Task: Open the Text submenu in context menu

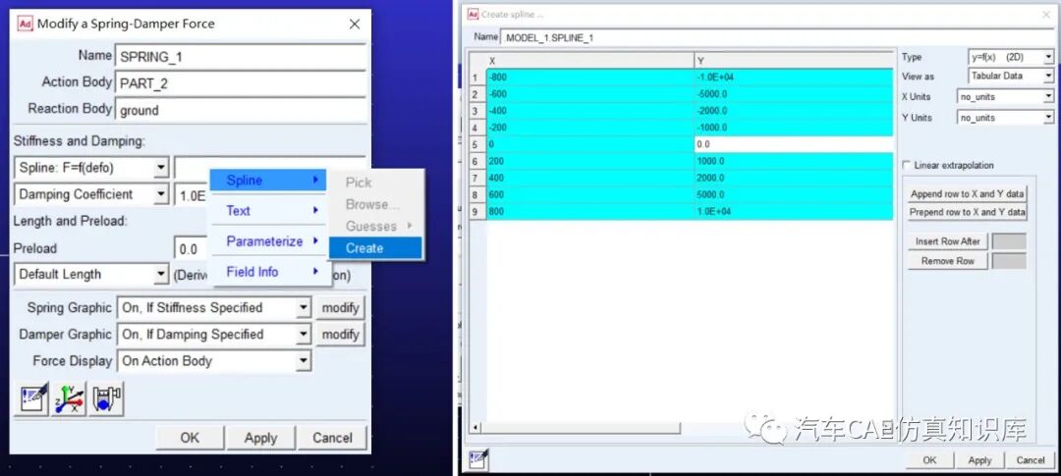Action: tap(268, 211)
